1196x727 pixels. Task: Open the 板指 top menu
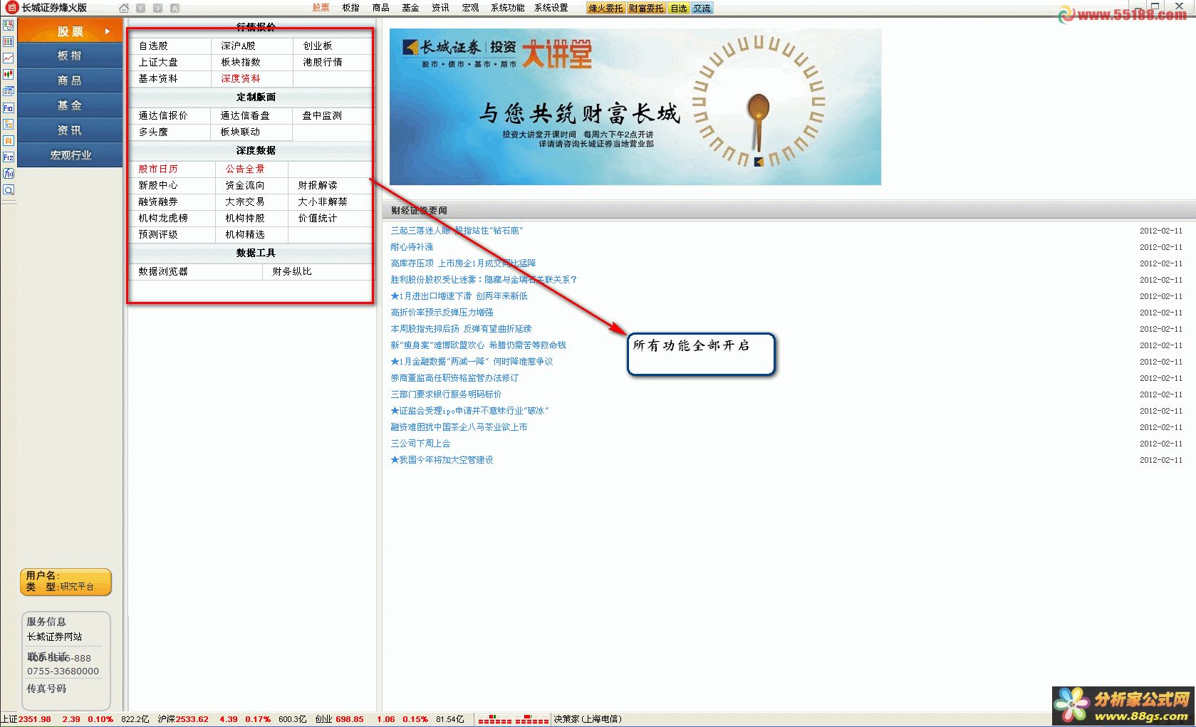(351, 8)
